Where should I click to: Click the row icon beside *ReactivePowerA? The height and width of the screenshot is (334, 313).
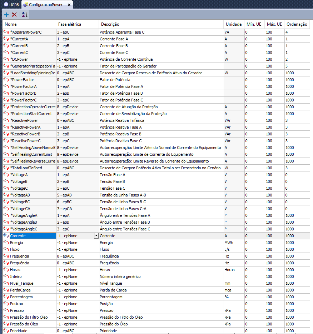(x=6, y=127)
